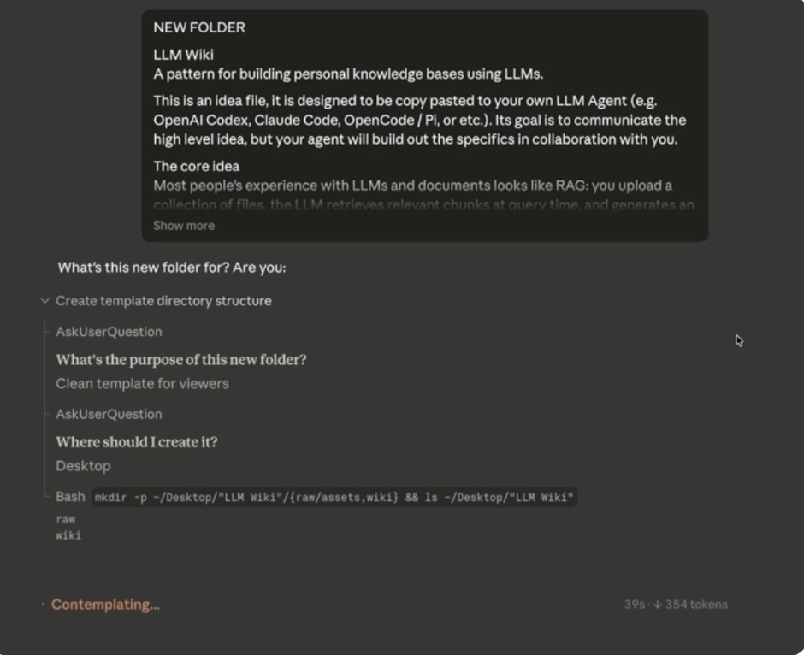Image resolution: width=804 pixels, height=655 pixels.
Task: Click 'The core idea' heading in message
Action: (x=196, y=166)
